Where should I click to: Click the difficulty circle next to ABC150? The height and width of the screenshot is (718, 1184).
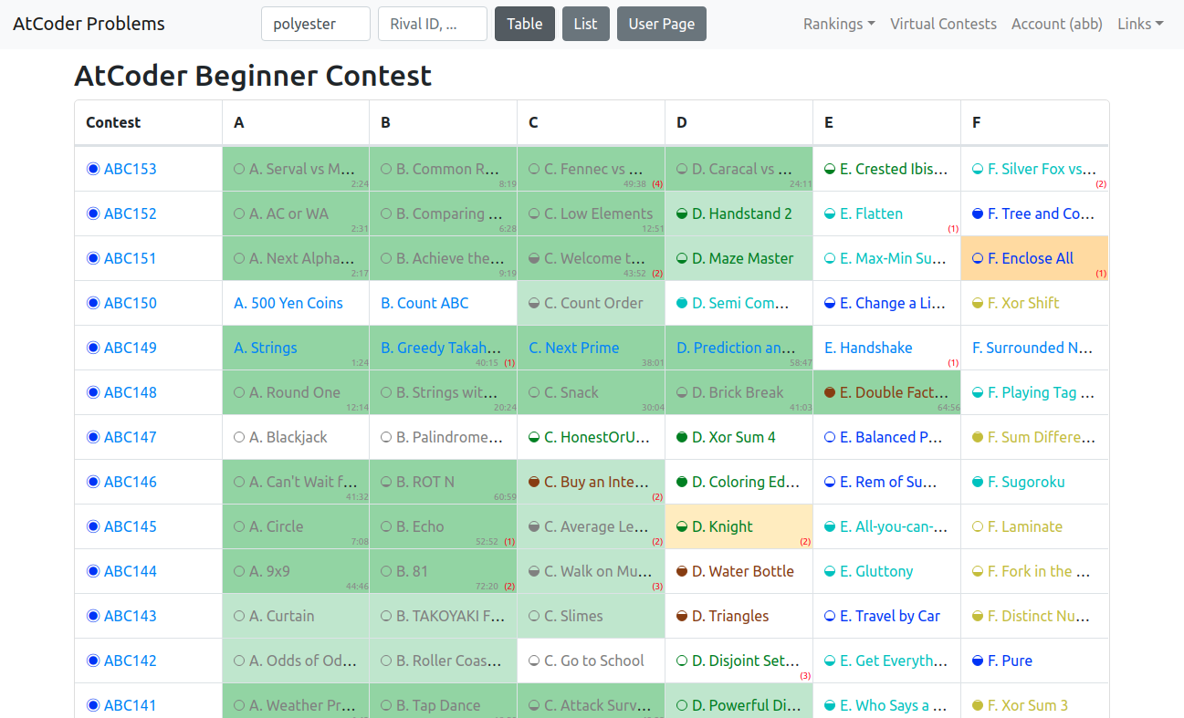pos(92,303)
